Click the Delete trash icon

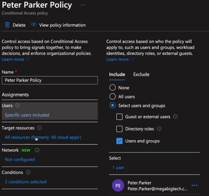pyautogui.click(x=7, y=25)
